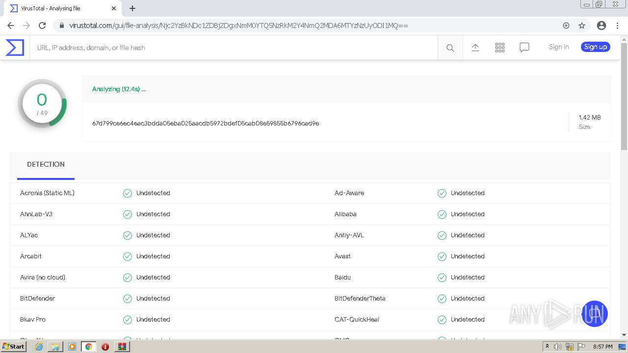Click the AhnLab-V3 engine name
Screen dimensions: 628x353
pyautogui.click(x=36, y=214)
